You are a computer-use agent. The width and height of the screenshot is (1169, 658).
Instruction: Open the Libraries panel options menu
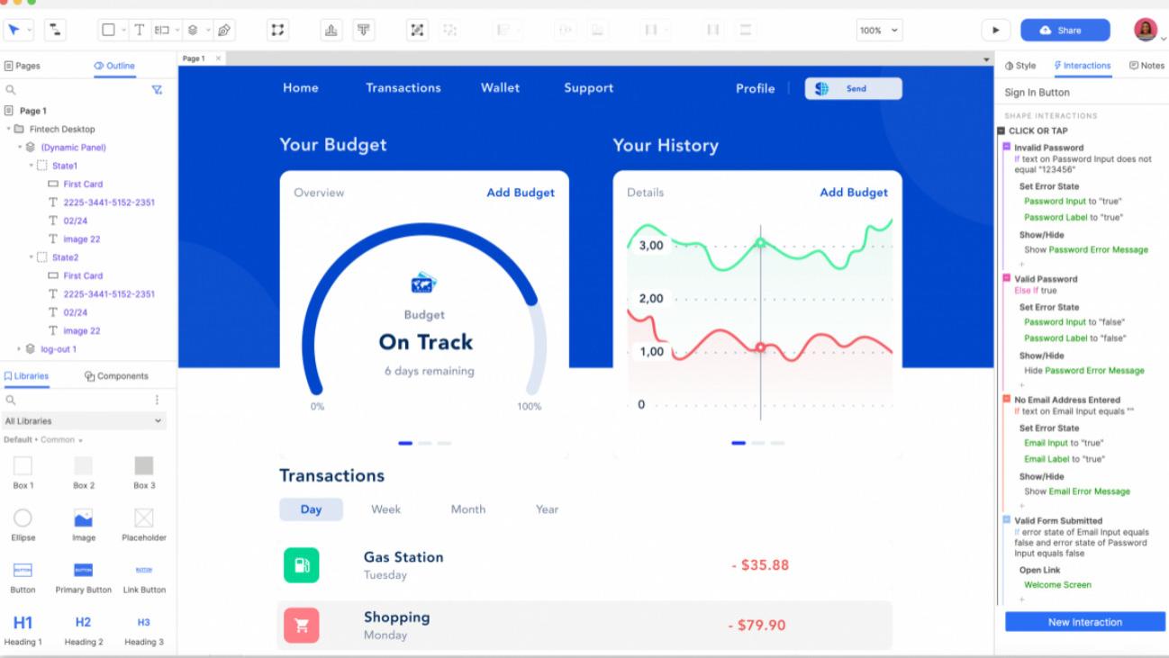pos(157,400)
